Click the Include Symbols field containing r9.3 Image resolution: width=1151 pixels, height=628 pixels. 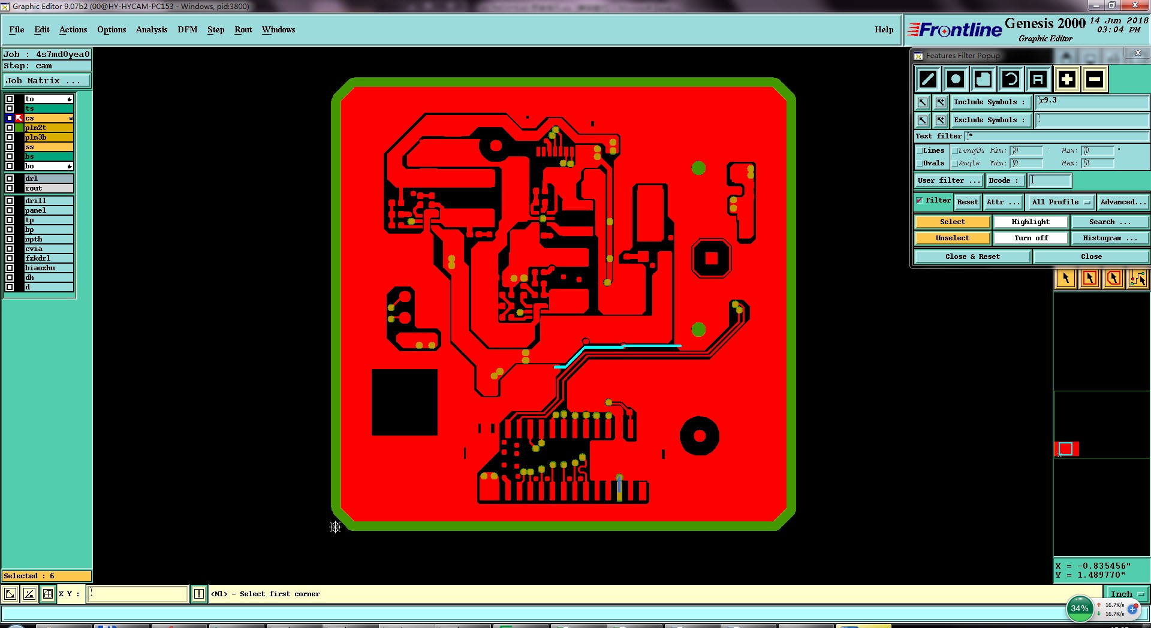[x=1092, y=102]
